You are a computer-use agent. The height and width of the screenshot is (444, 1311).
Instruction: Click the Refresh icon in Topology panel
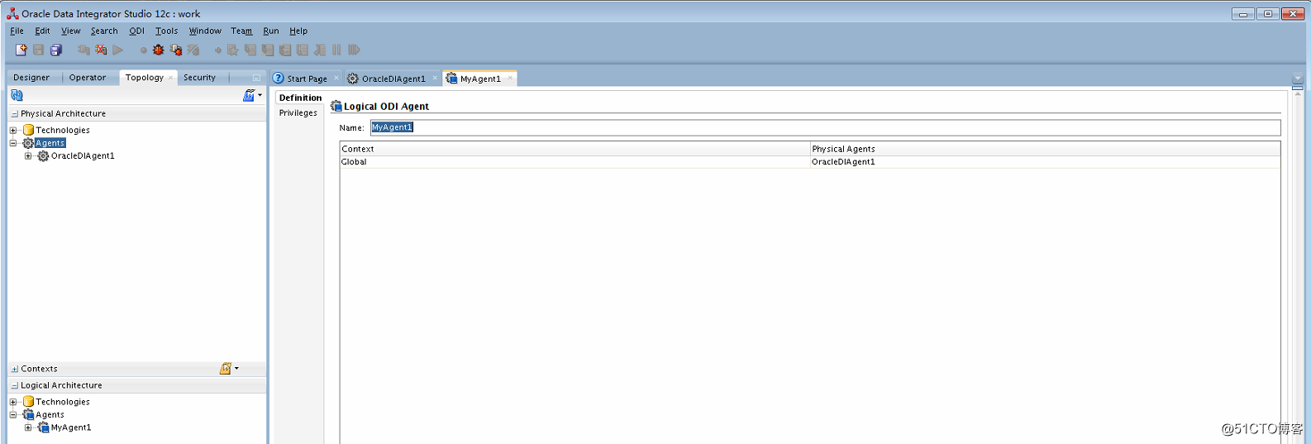coord(17,95)
